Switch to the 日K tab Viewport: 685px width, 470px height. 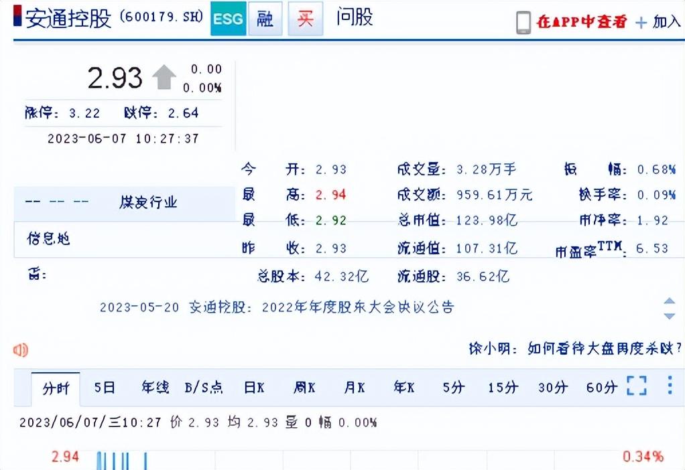(254, 387)
